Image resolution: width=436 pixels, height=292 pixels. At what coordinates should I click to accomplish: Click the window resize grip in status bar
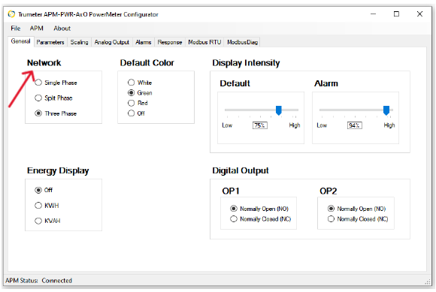[x=428, y=281]
